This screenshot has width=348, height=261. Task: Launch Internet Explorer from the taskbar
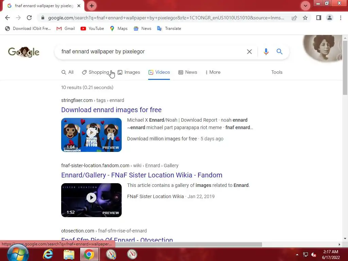tap(48, 254)
